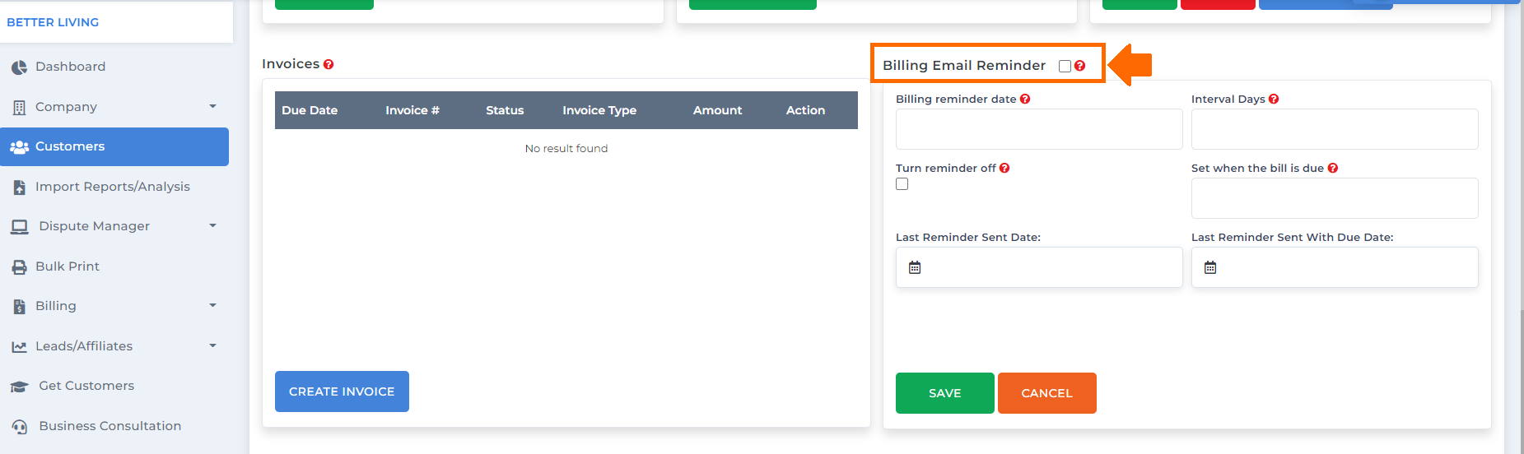
Task: Open the Customers sidebar menu item
Action: coord(114,146)
